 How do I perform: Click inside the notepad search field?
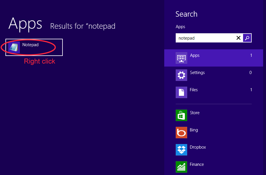tap(206, 38)
